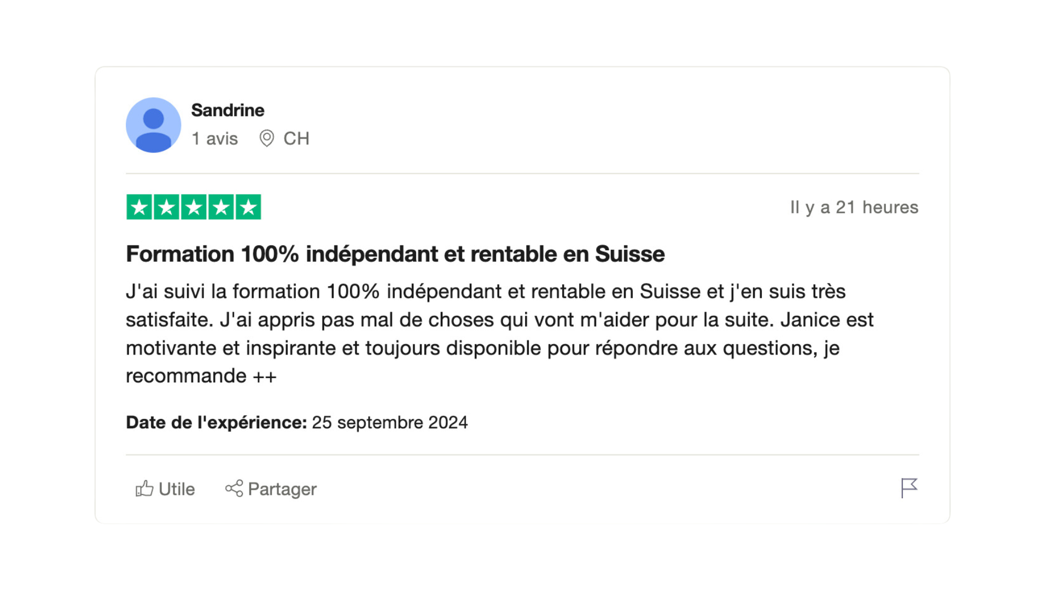This screenshot has width=1050, height=590.
Task: Click the second green star
Action: (x=167, y=207)
